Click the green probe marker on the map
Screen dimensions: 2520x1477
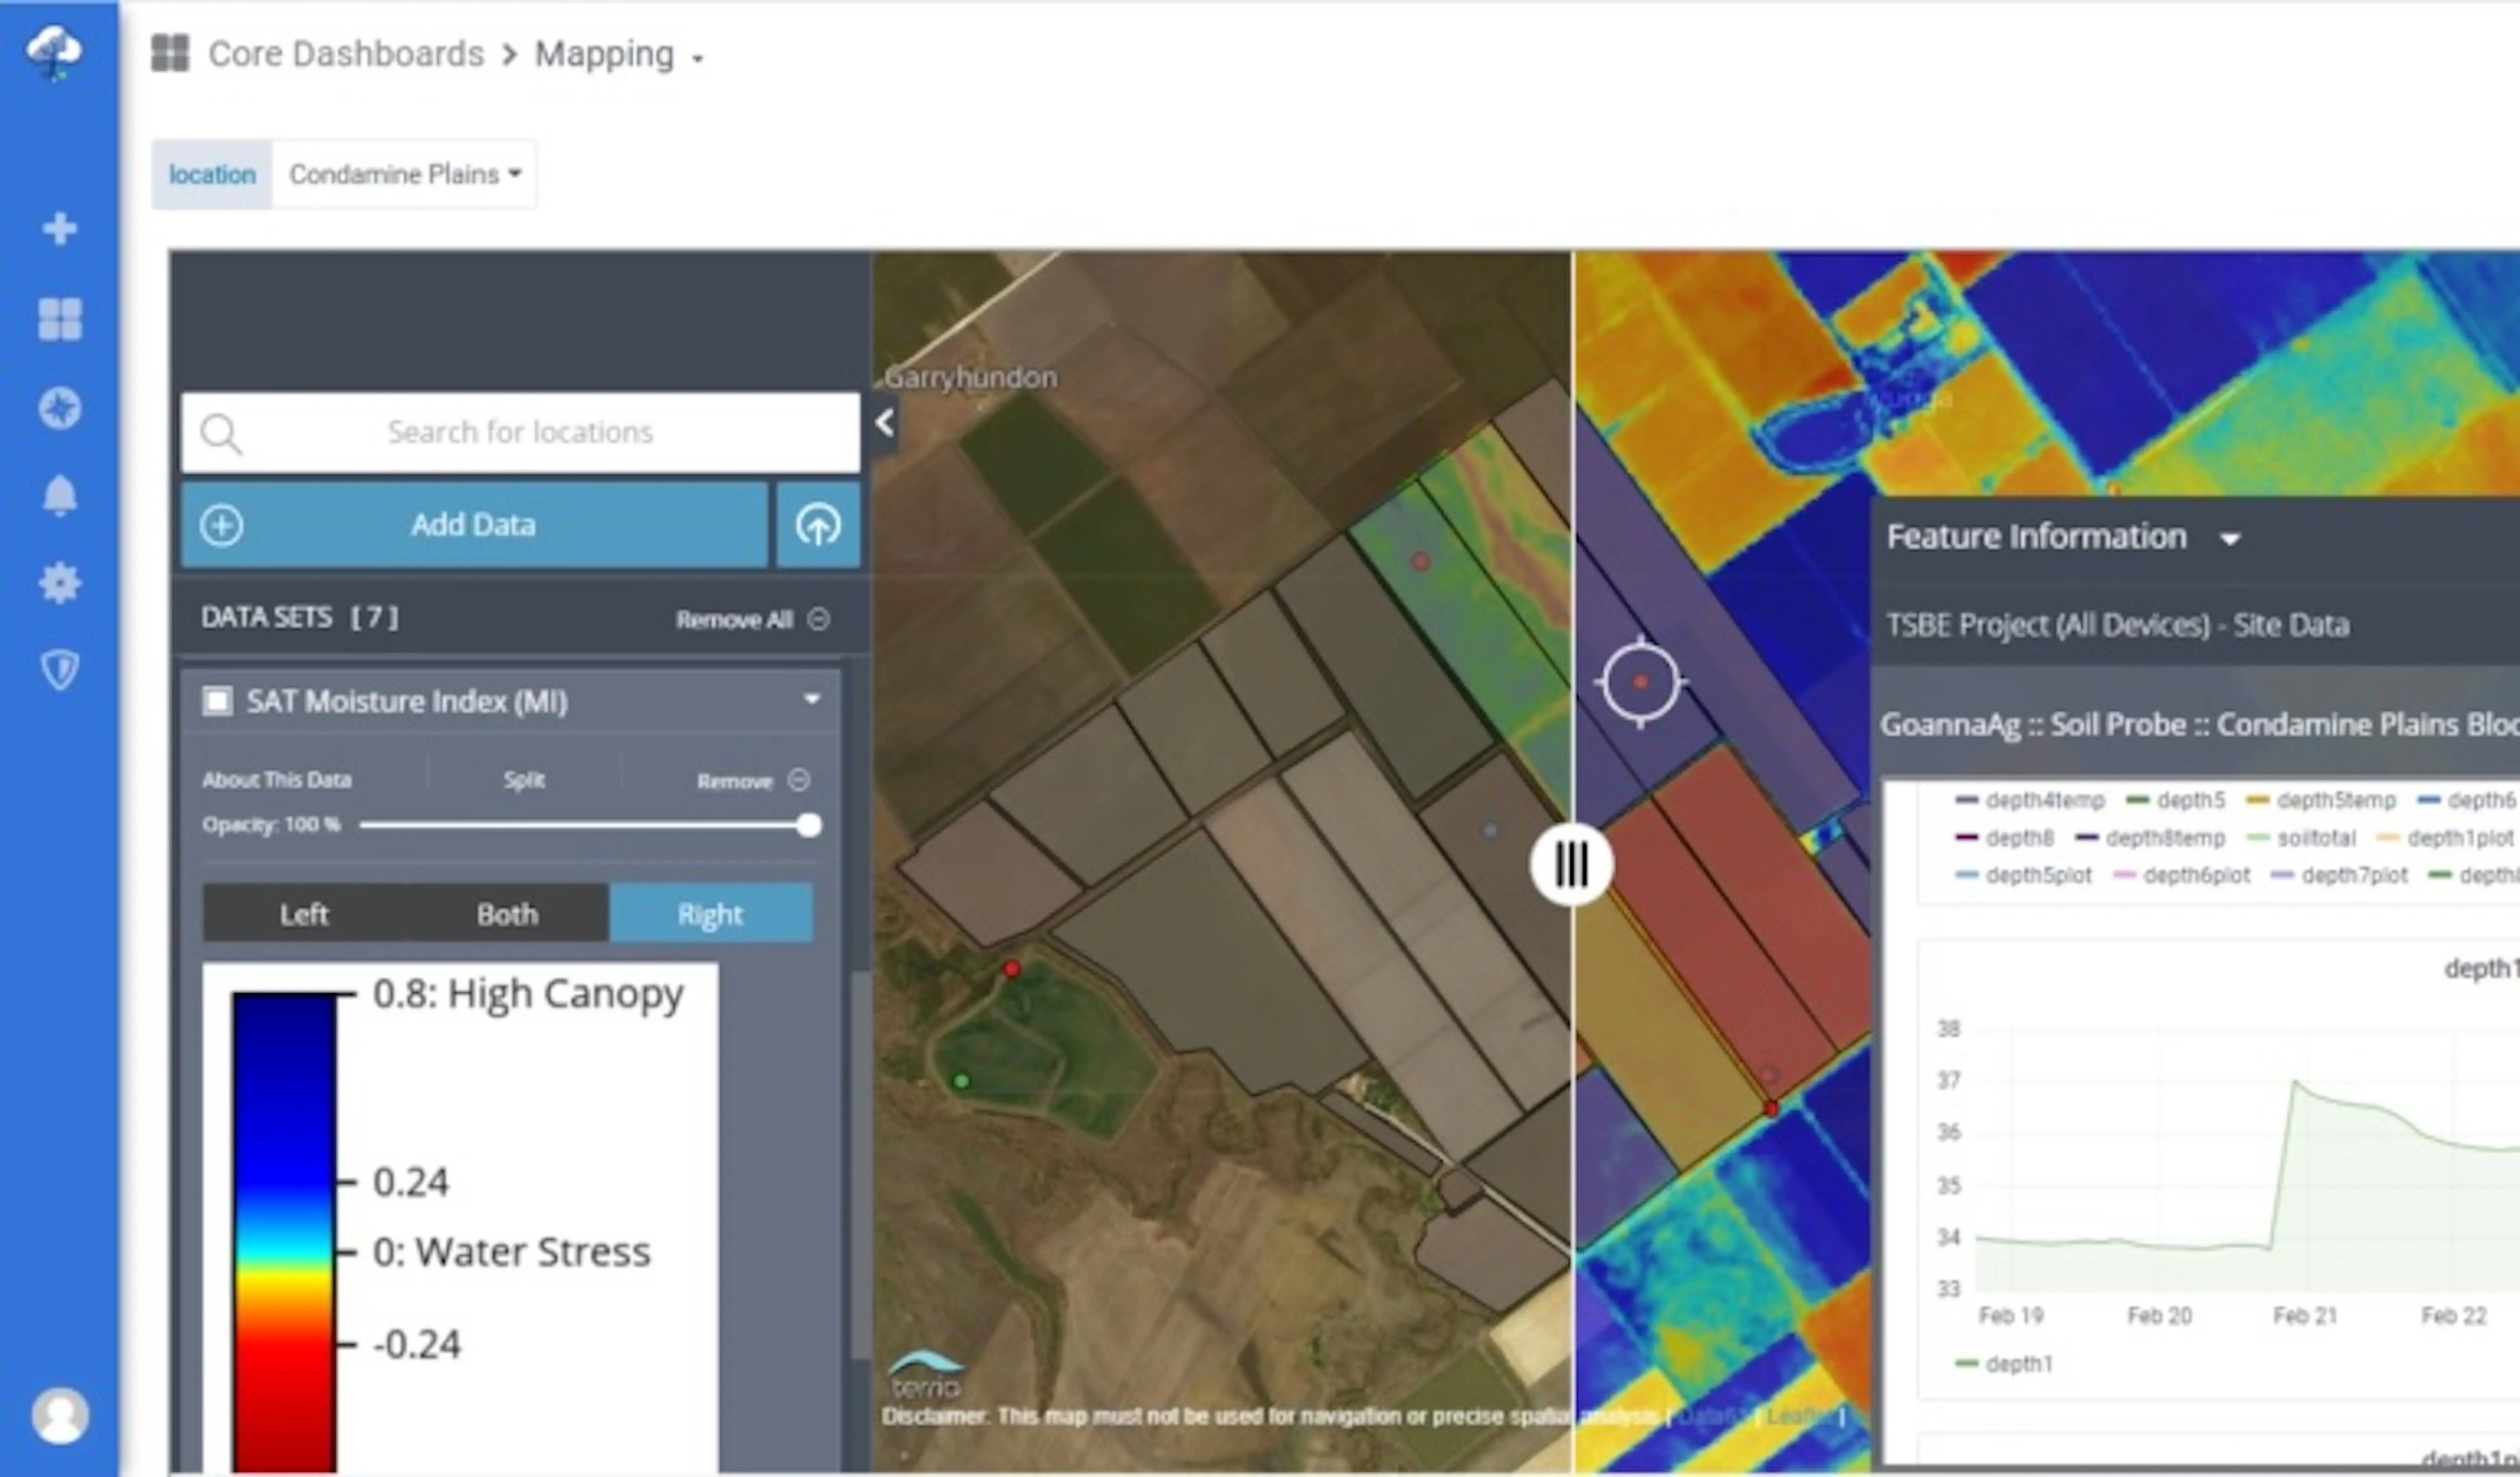click(961, 1080)
